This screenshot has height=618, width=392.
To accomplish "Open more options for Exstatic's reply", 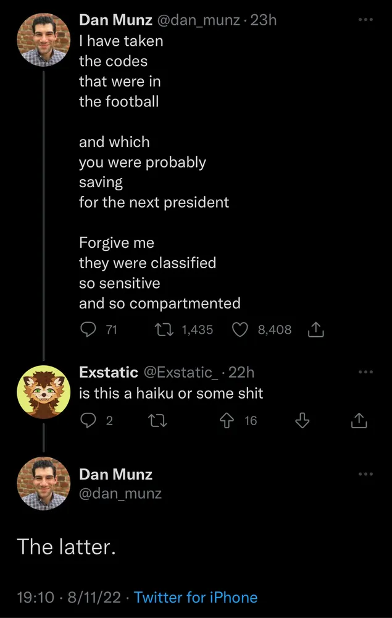I will point(365,372).
